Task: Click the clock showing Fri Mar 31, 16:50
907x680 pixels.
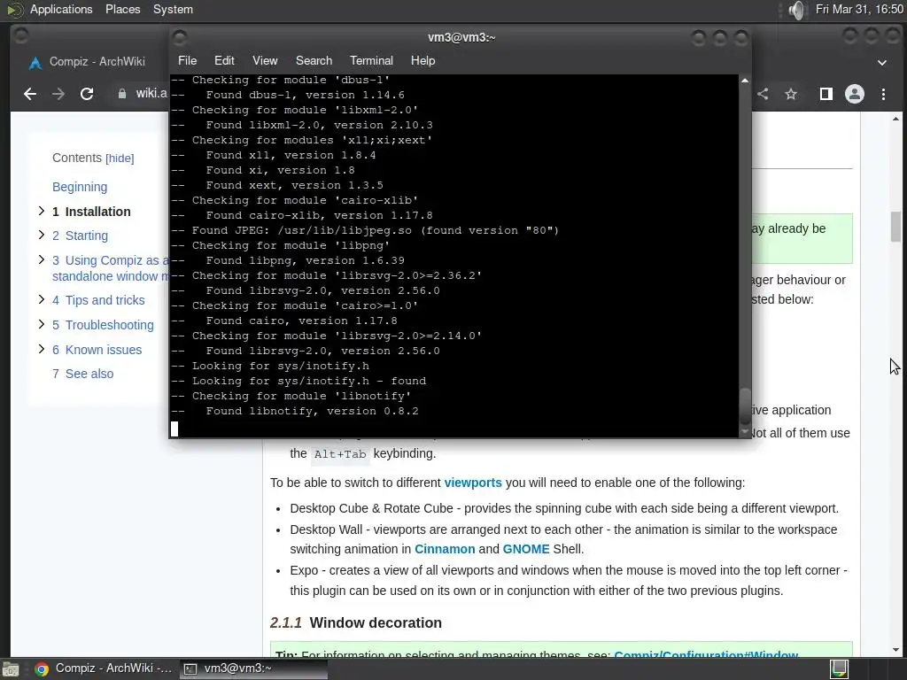Action: [x=859, y=10]
